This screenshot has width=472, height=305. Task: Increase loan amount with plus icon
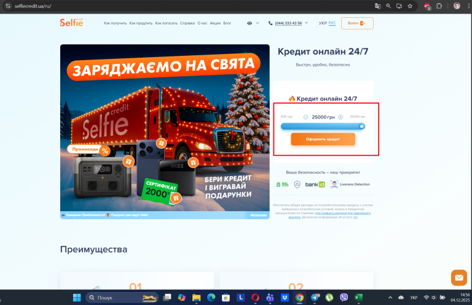pyautogui.click(x=340, y=117)
